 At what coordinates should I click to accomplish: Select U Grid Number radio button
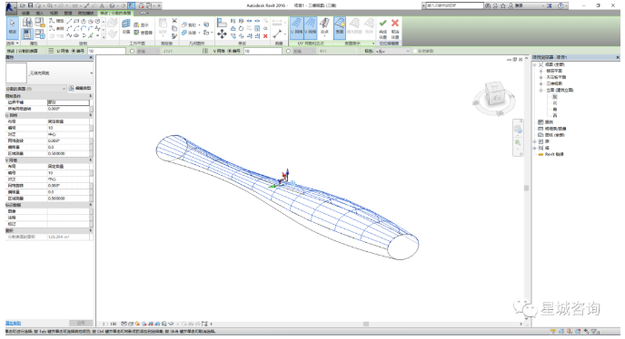(74, 51)
